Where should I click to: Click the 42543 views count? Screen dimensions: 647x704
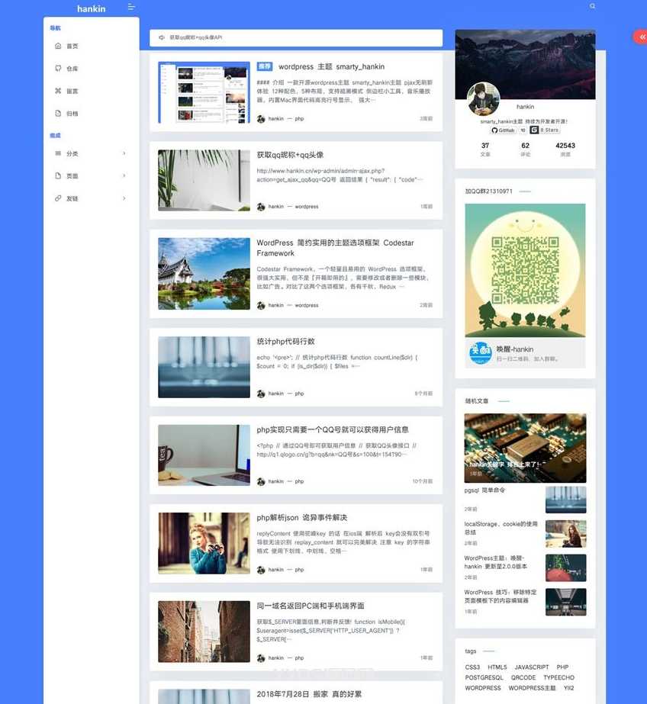(x=565, y=146)
